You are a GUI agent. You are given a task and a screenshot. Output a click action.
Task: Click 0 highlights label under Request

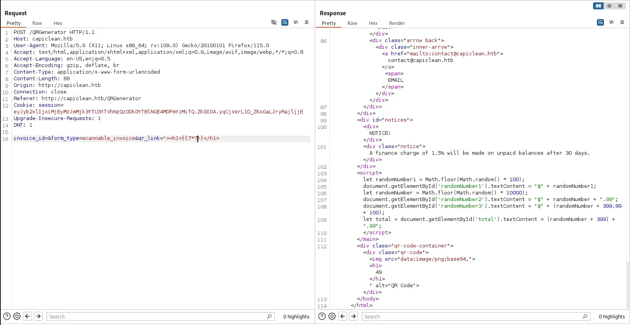[296, 317]
